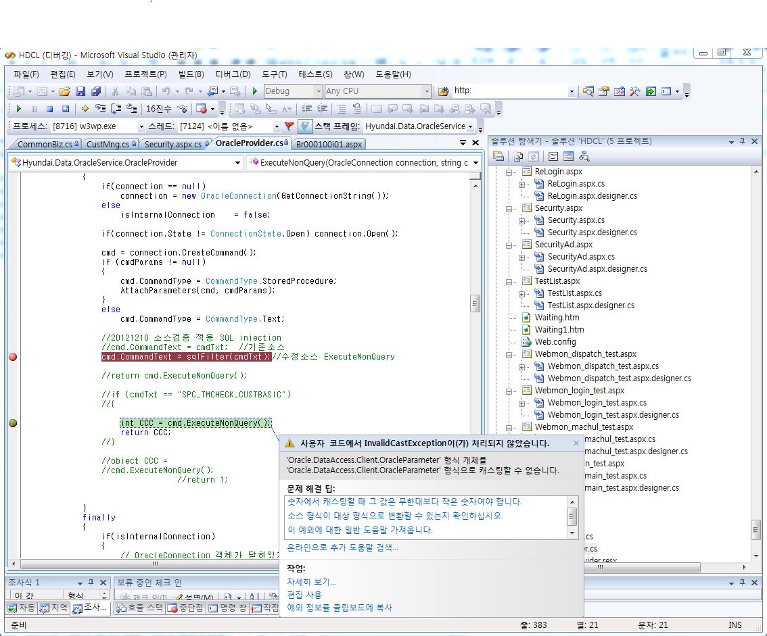The height and width of the screenshot is (636, 767).
Task: Open the 파일(F) menu
Action: click(26, 74)
